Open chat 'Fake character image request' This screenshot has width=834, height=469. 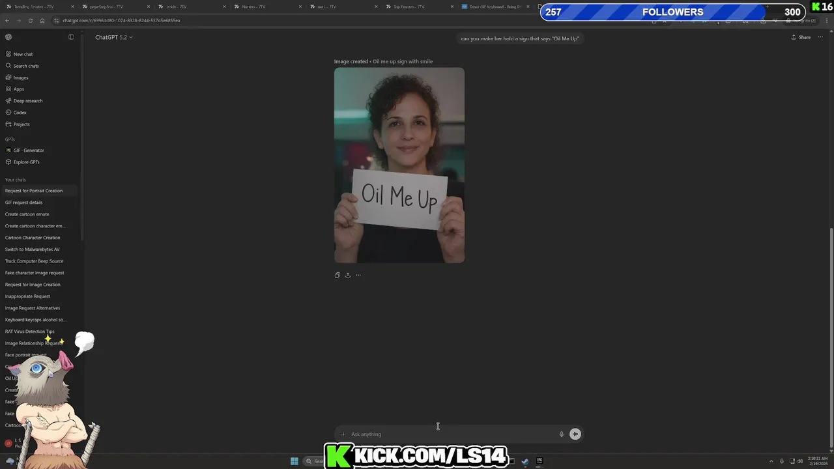pos(39,273)
